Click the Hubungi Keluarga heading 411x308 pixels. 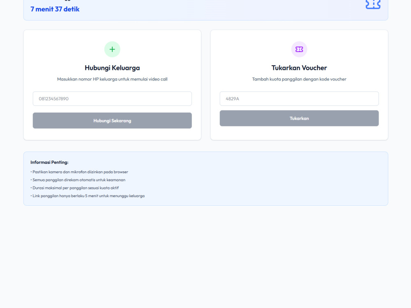coord(112,68)
